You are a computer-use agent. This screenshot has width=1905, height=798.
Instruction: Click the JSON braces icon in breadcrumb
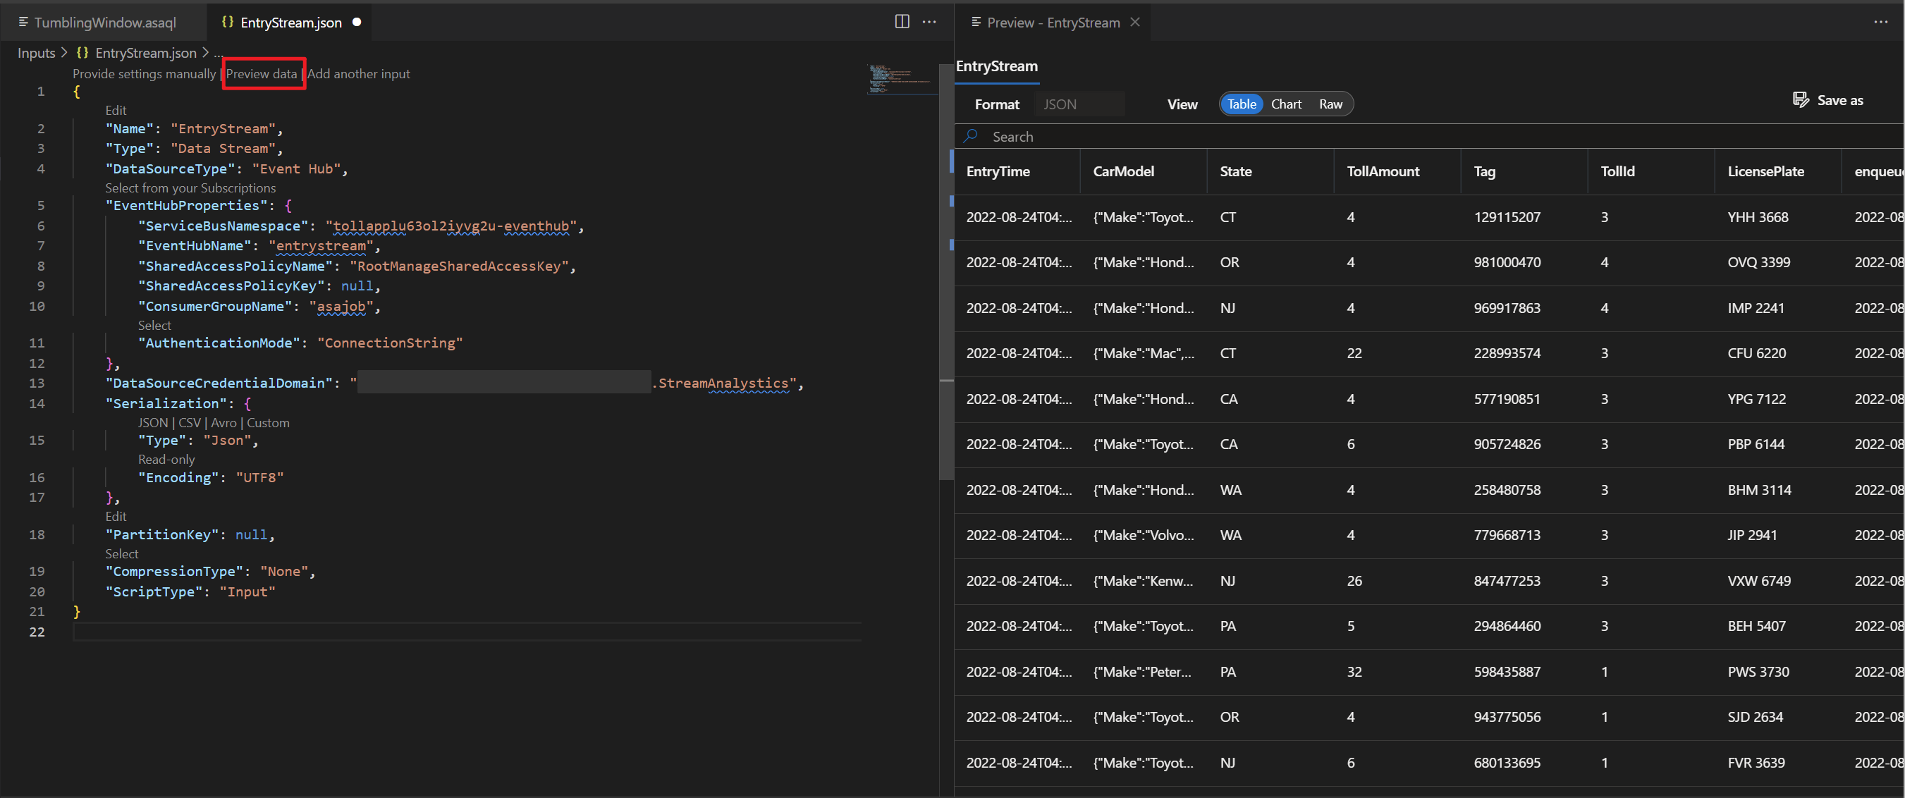(x=82, y=52)
